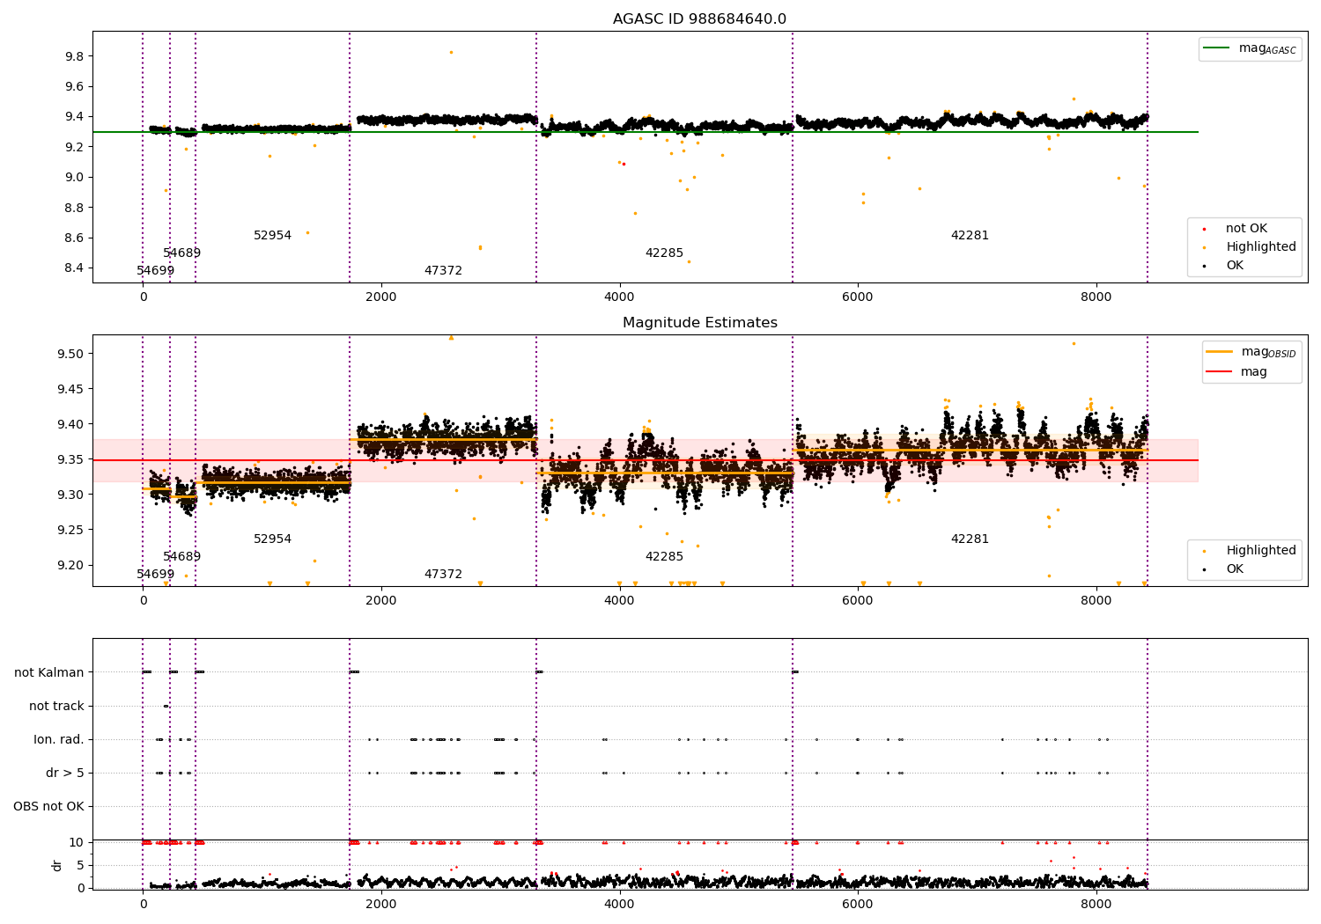This screenshot has width=1321, height=924.
Task: Click the dr axis tick label 10
Action: (77, 843)
